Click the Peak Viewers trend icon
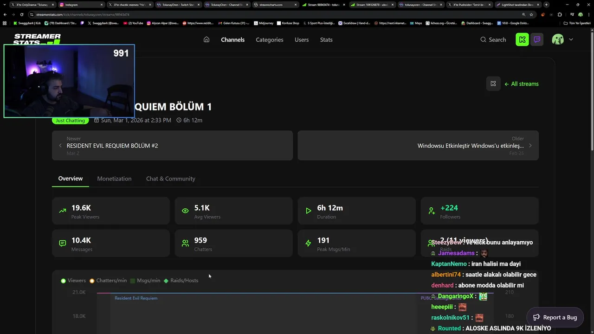Viewport: 594px width, 334px height. [63, 211]
